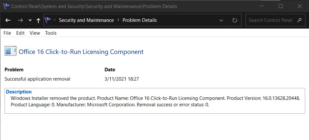This screenshot has width=309, height=140.
Task: Click the magnifier search icon
Action: [x=300, y=20]
